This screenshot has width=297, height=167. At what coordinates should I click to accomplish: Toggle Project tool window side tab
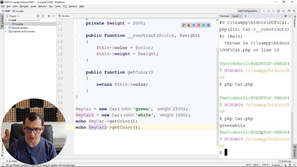click(2, 21)
